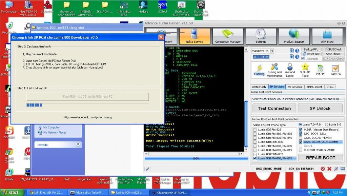Open the SGTool desktop shortcut
347x196 pixels.
point(162,7)
